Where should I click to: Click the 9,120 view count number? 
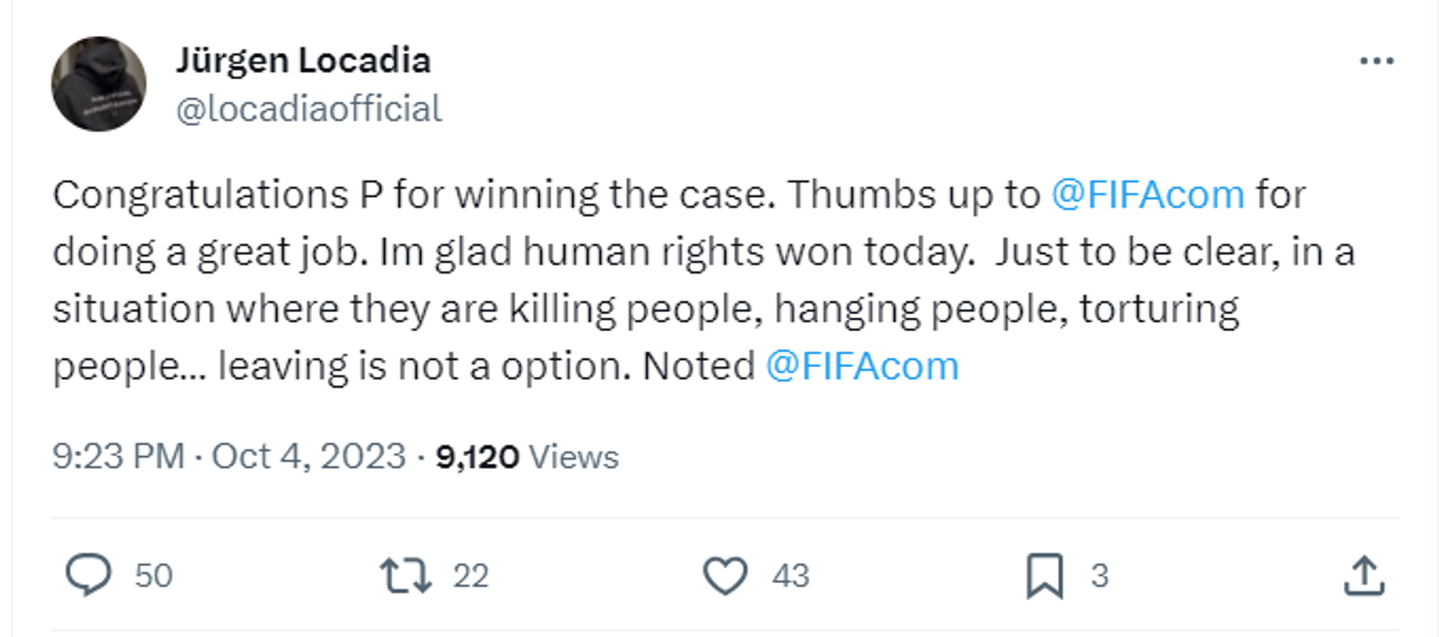pos(477,457)
